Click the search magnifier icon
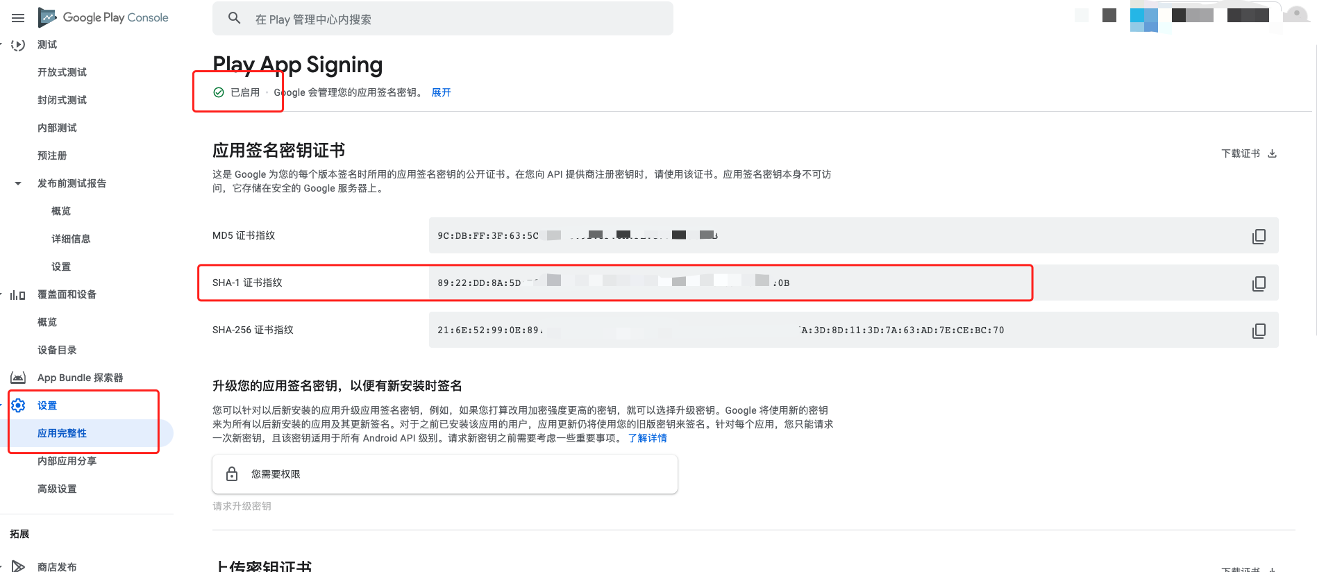 [x=235, y=18]
